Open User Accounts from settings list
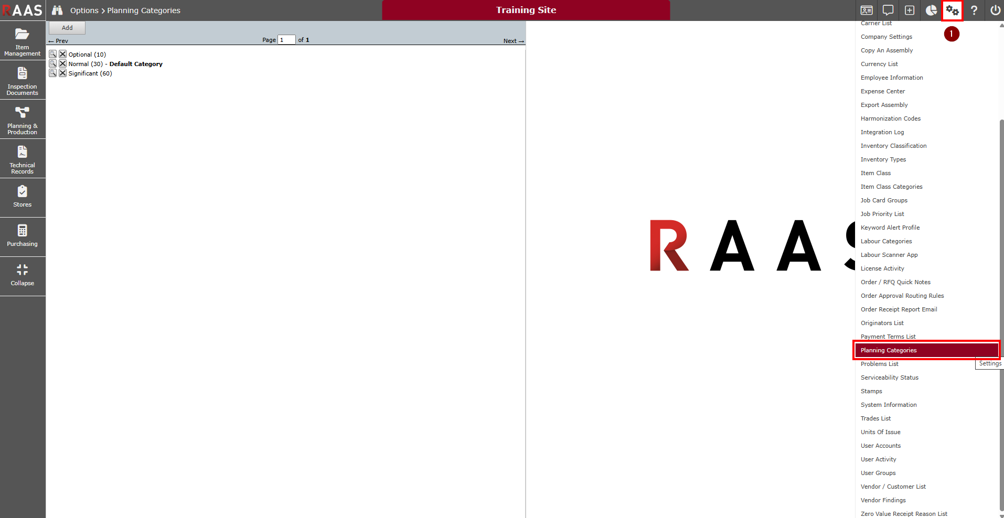This screenshot has height=518, width=1004. pos(880,446)
